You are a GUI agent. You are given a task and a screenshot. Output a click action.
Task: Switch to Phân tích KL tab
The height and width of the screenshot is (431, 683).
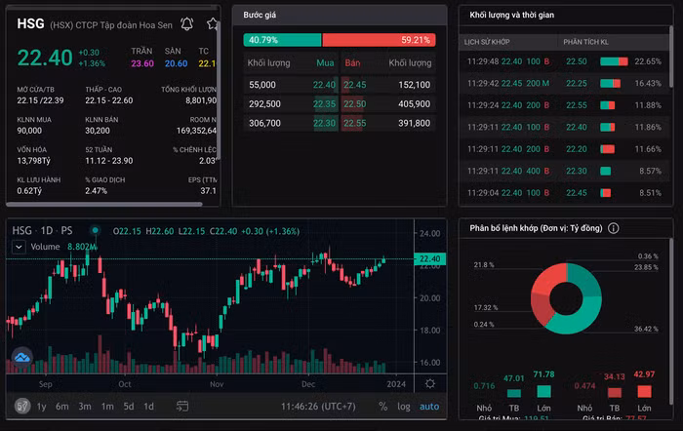point(588,42)
